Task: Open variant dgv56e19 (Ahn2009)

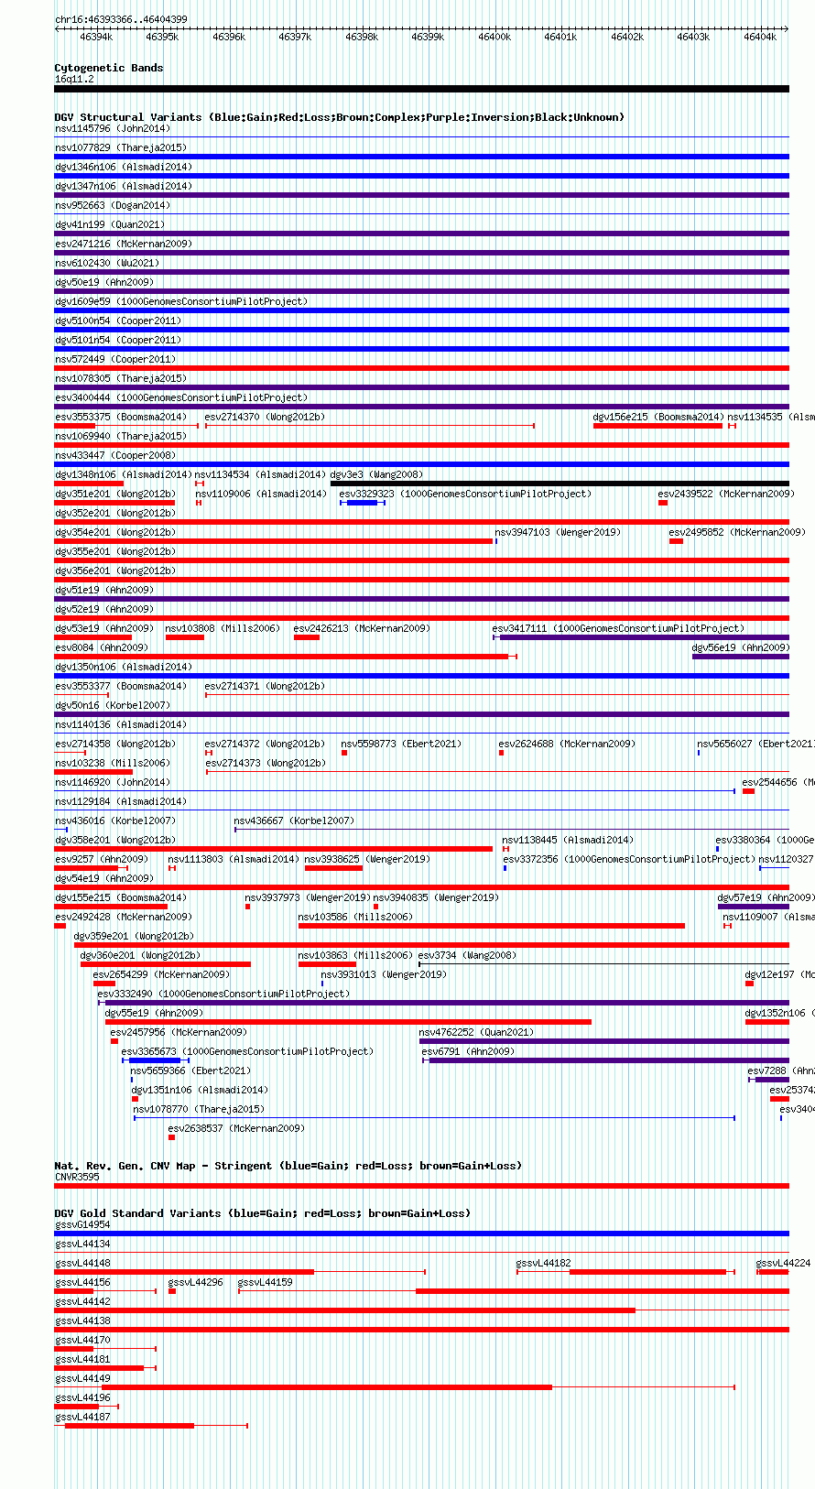Action: [741, 647]
